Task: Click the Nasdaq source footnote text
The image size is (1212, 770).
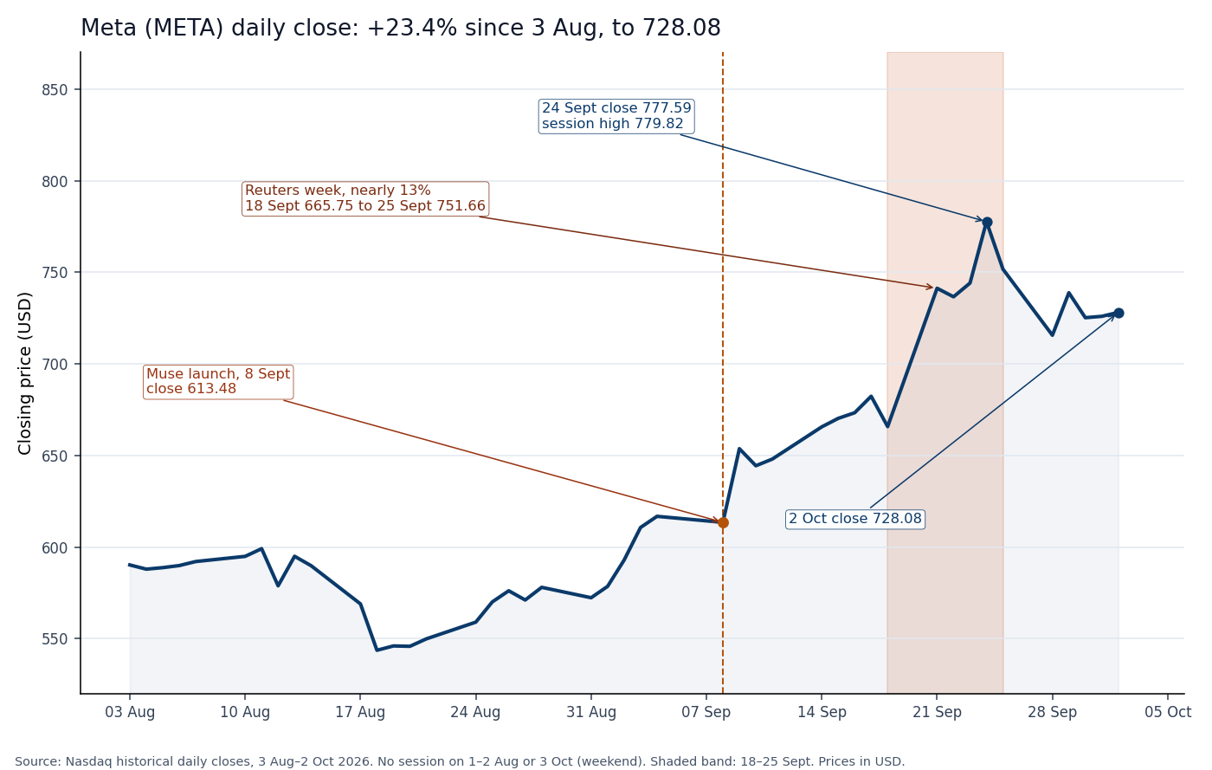Action: click(460, 762)
